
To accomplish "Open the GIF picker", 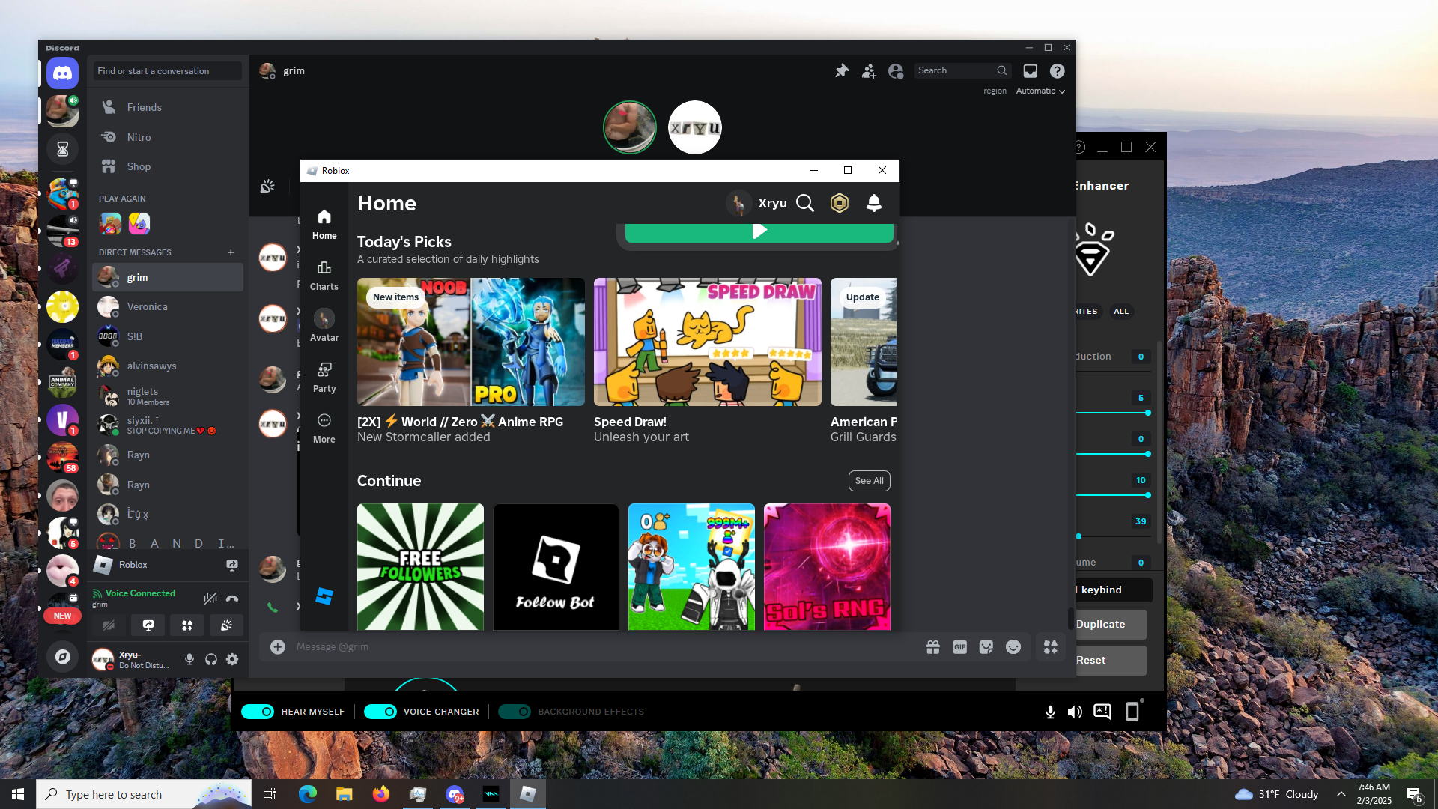I will (959, 647).
